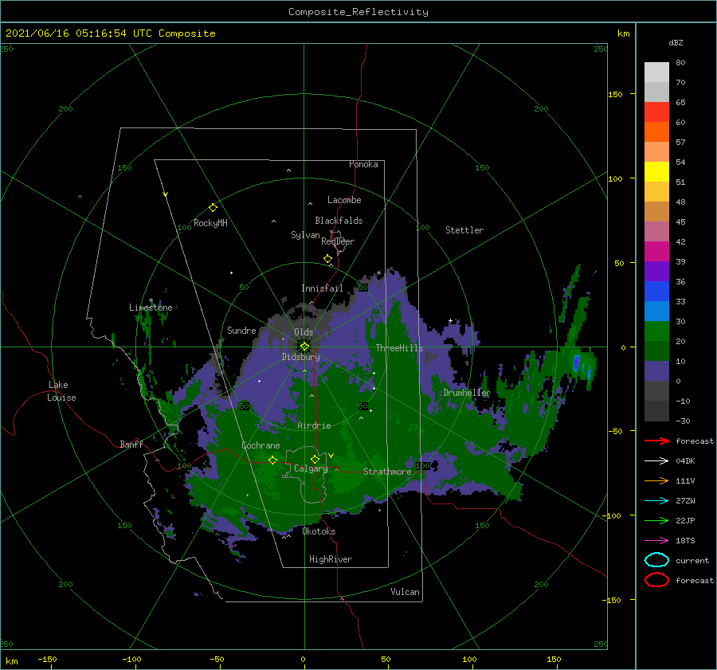This screenshot has height=670, width=717.
Task: Click the Vulcan label
Action: pos(406,592)
